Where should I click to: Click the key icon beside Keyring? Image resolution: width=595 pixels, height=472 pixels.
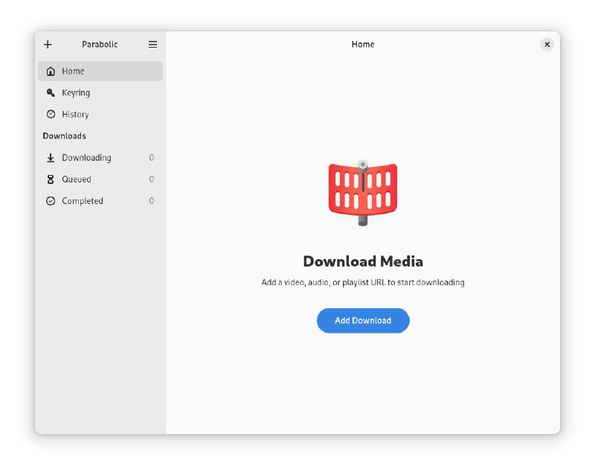(51, 93)
